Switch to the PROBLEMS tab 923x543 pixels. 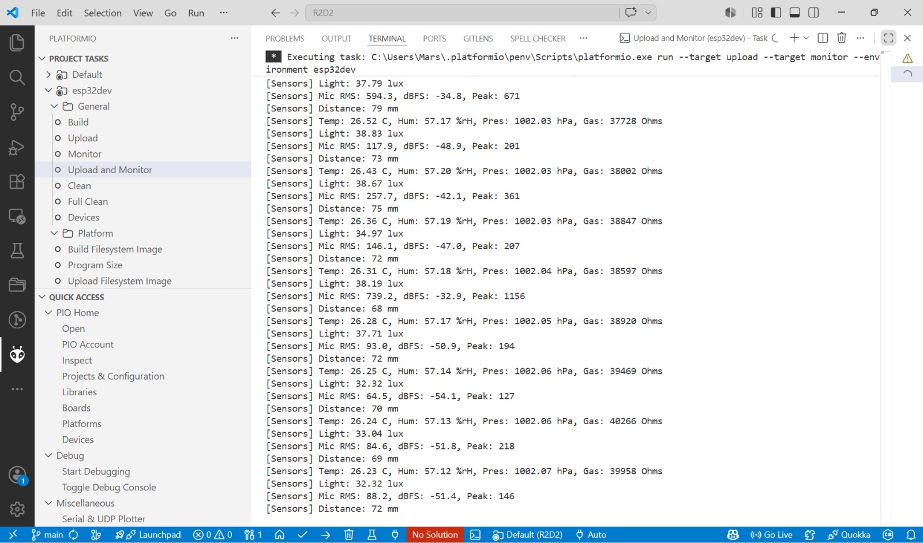(x=285, y=39)
